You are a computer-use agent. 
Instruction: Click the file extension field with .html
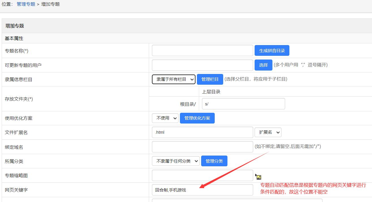(x=203, y=132)
